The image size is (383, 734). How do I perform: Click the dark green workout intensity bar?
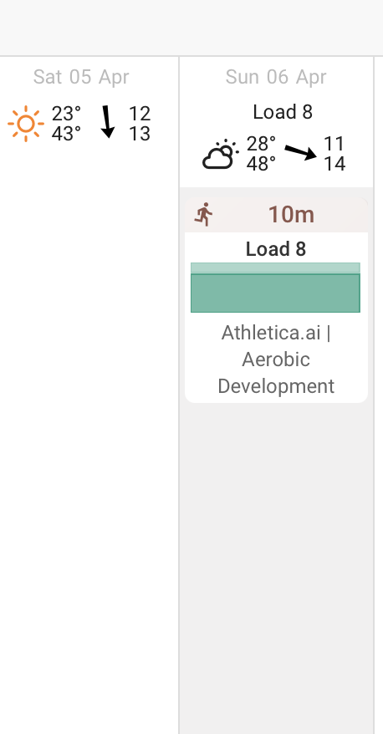275,293
